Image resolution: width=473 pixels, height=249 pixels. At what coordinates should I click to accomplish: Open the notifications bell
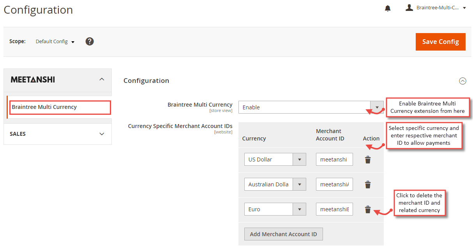coord(388,8)
